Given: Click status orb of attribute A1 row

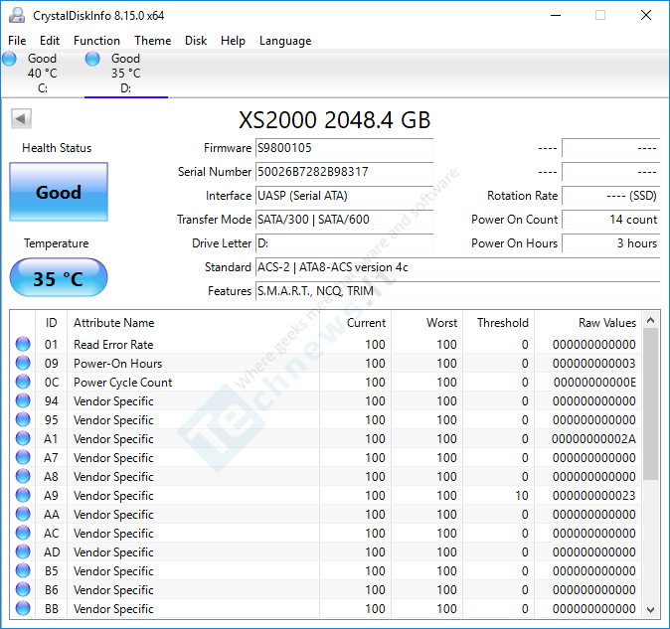Looking at the screenshot, I should [23, 438].
